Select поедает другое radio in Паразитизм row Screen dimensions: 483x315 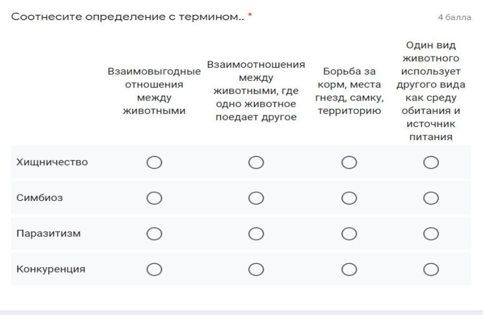pyautogui.click(x=256, y=234)
